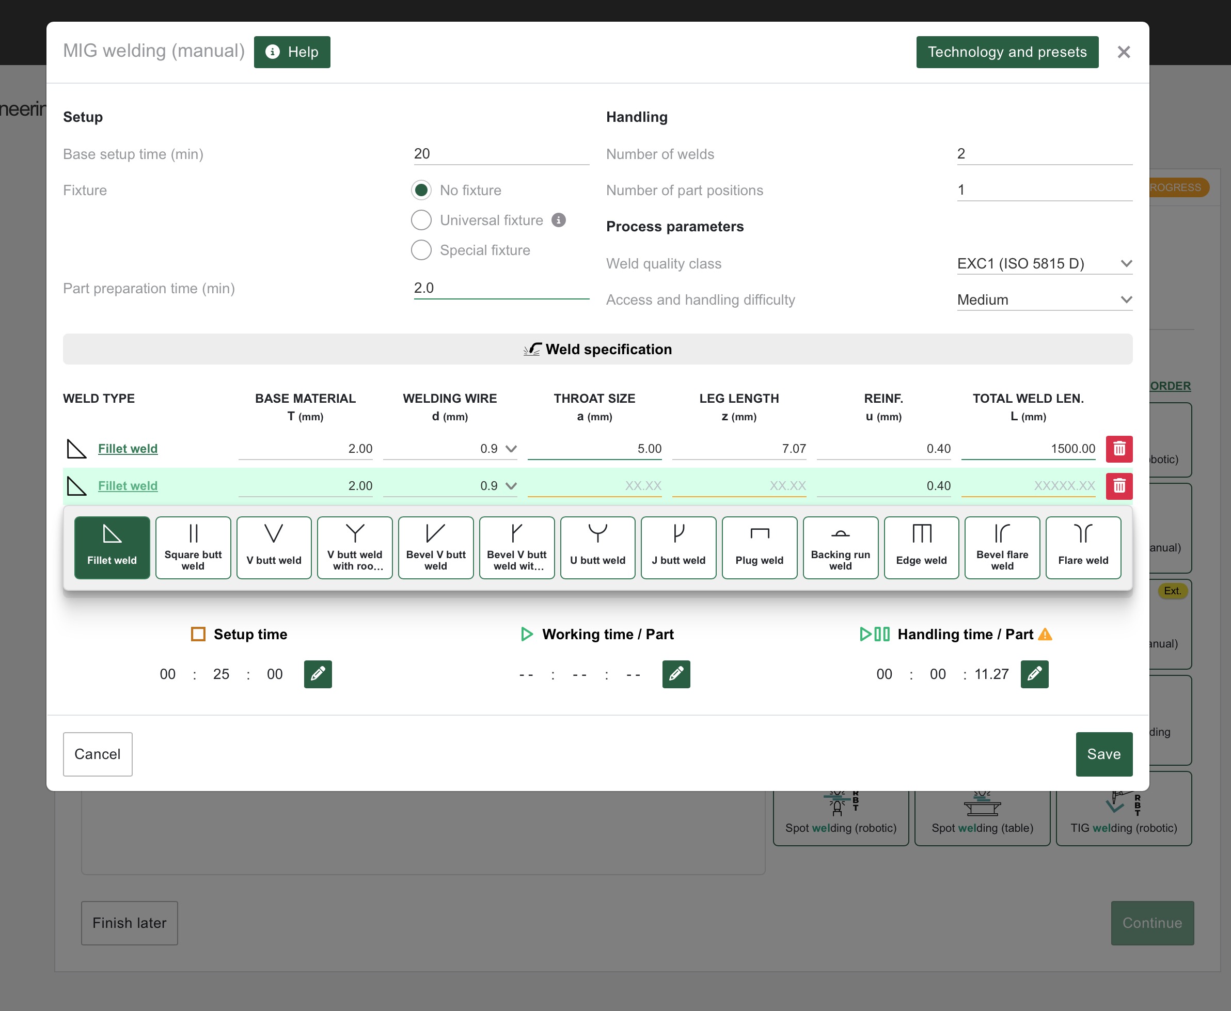The width and height of the screenshot is (1231, 1011).
Task: Open the Weld quality class dropdown
Action: (1044, 263)
